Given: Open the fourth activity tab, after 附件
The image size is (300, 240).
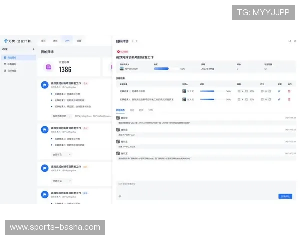Looking at the screenshot, I should click(x=151, y=110).
